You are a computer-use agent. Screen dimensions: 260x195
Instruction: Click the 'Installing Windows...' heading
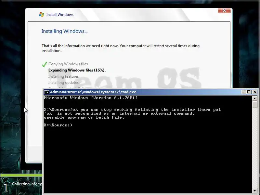click(64, 31)
